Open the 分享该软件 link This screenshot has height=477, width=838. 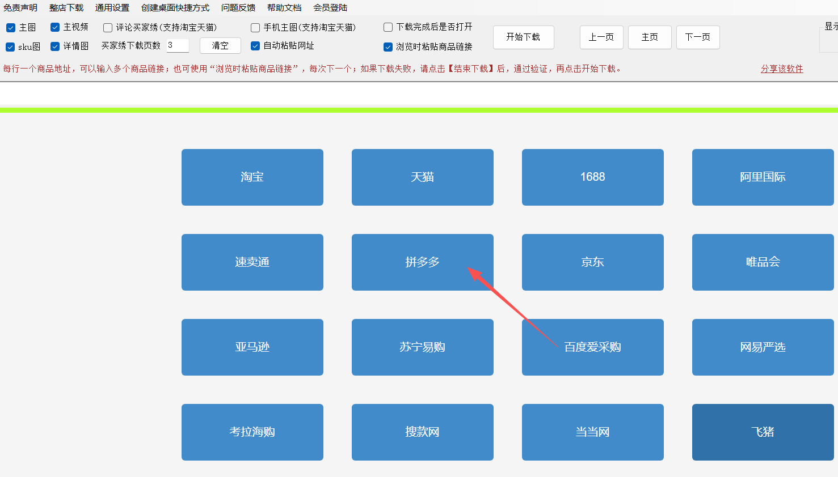[782, 69]
